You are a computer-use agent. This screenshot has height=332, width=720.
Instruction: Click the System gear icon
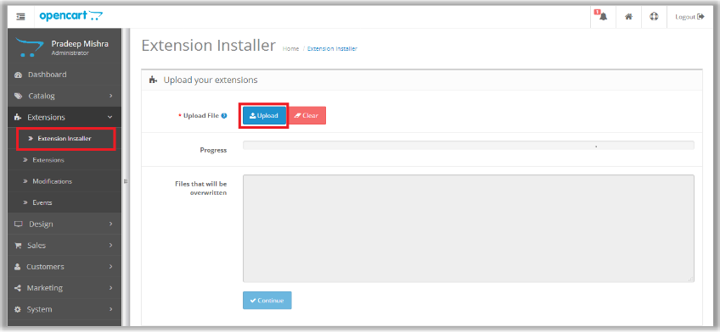(x=18, y=310)
